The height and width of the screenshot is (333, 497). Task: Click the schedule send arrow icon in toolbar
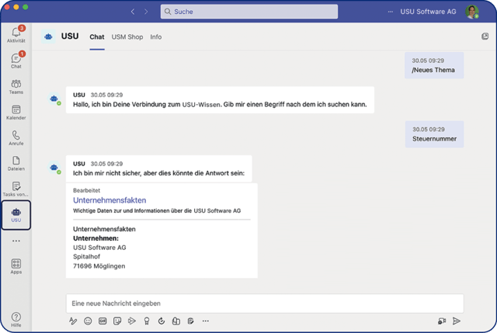tap(132, 321)
